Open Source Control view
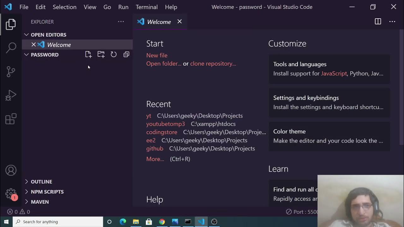The width and height of the screenshot is (404, 227). [x=11, y=71]
